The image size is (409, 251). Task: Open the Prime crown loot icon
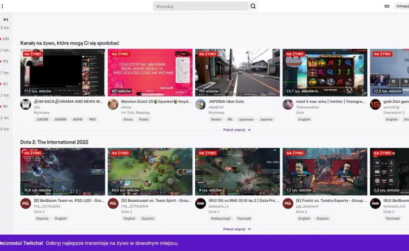387,6
